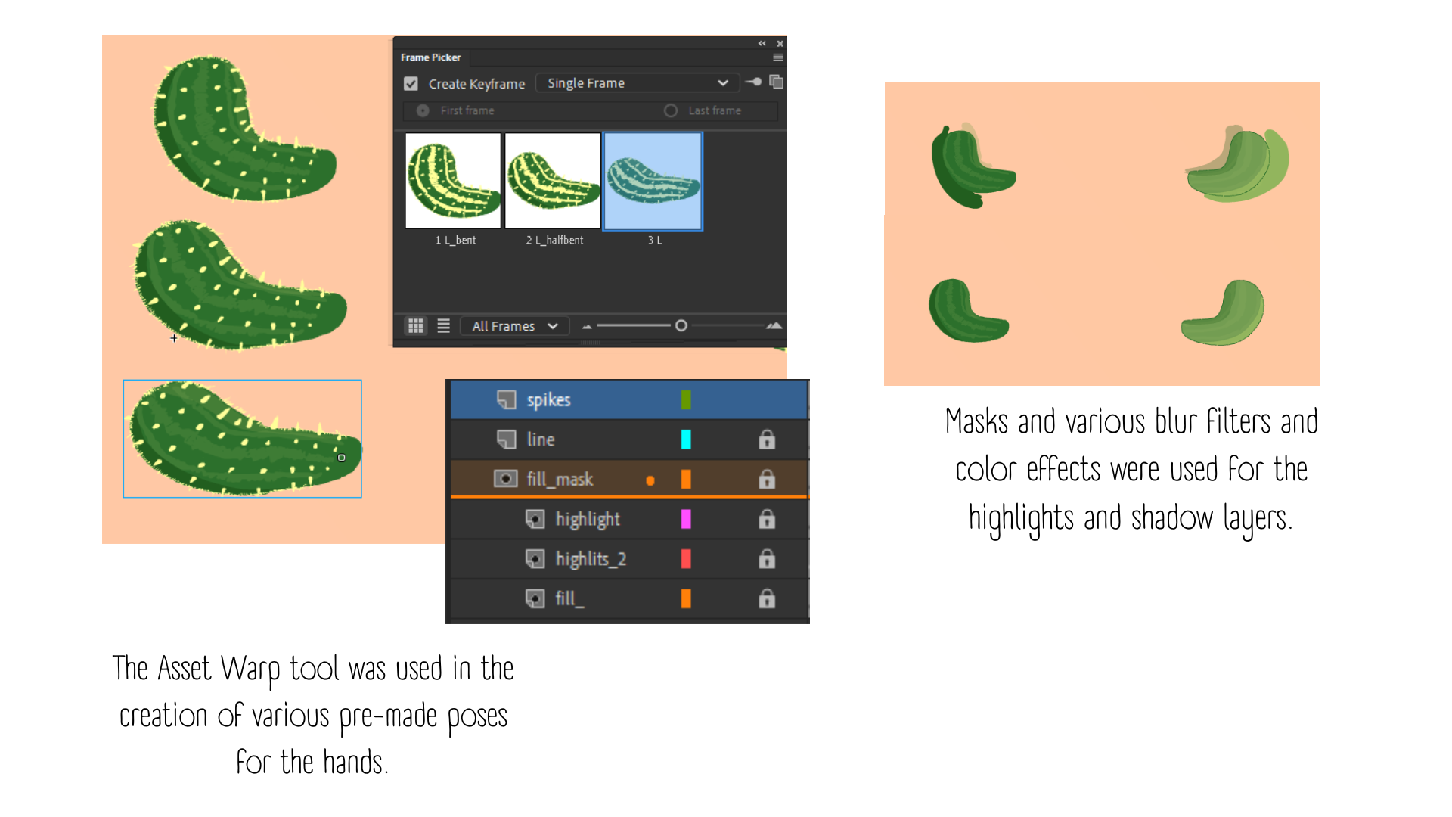Click the Frame Picker tab
1452x817 pixels.
tap(431, 57)
